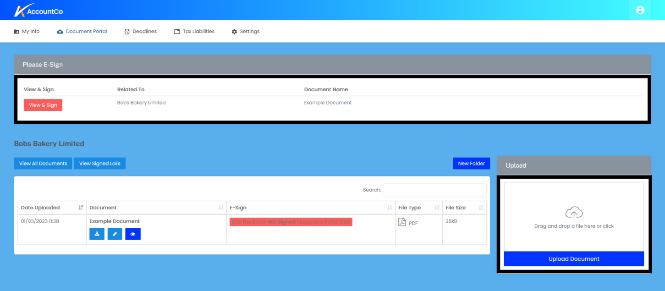The width and height of the screenshot is (665, 291).
Task: Click the Please E-Sign panel header
Action: click(332, 65)
